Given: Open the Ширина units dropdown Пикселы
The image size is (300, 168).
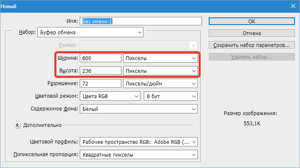Looking at the screenshot, I should tap(160, 58).
